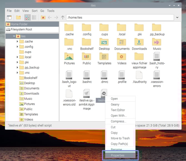
Task: Select the Music folder icon
Action: coord(157,42)
